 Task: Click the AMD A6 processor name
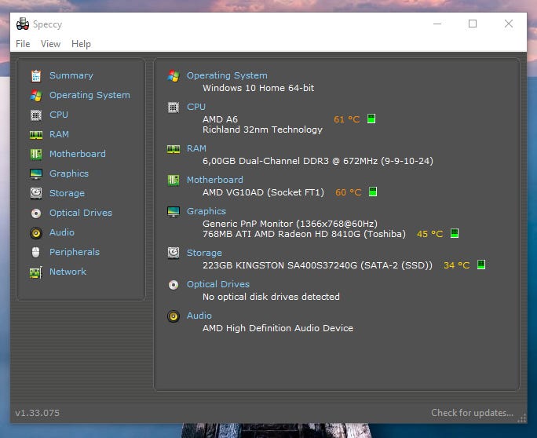coord(220,119)
